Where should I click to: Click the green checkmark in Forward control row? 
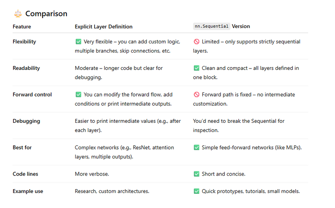click(x=78, y=95)
